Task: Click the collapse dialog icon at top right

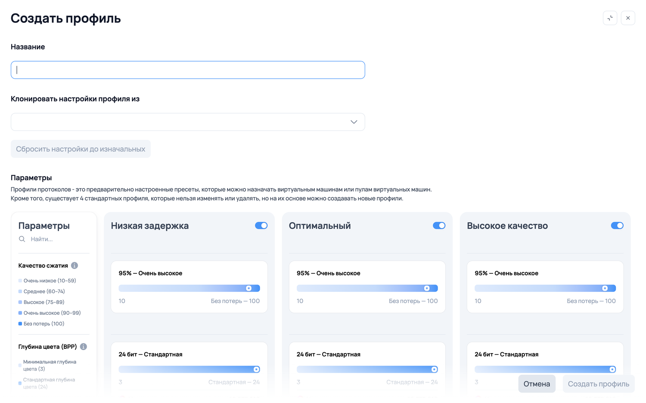Action: click(x=610, y=18)
